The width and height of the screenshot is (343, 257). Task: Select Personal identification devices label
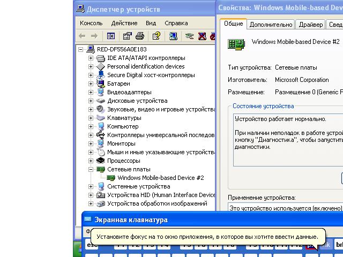[x=146, y=66]
